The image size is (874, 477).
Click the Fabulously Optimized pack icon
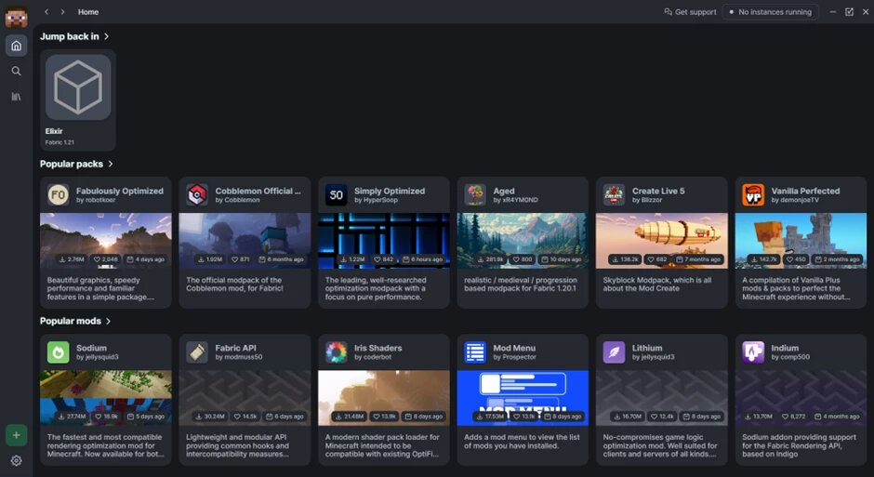[58, 195]
